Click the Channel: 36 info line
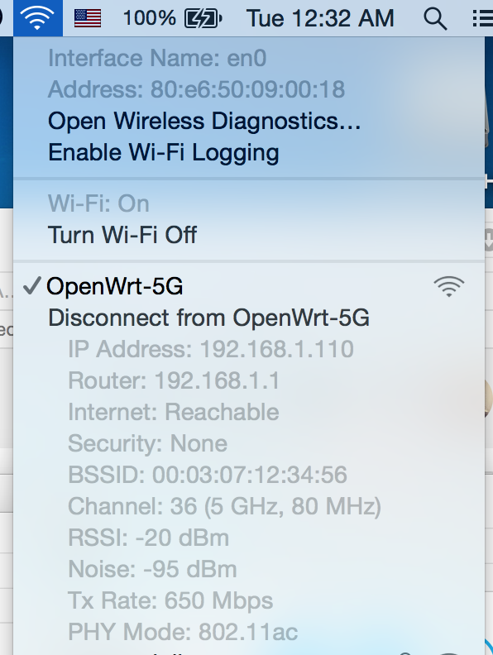This screenshot has height=655, width=493. (x=225, y=506)
